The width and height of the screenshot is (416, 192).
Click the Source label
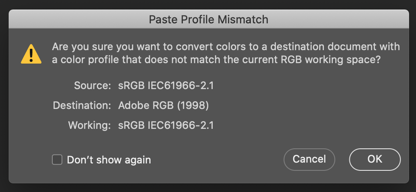coord(93,85)
